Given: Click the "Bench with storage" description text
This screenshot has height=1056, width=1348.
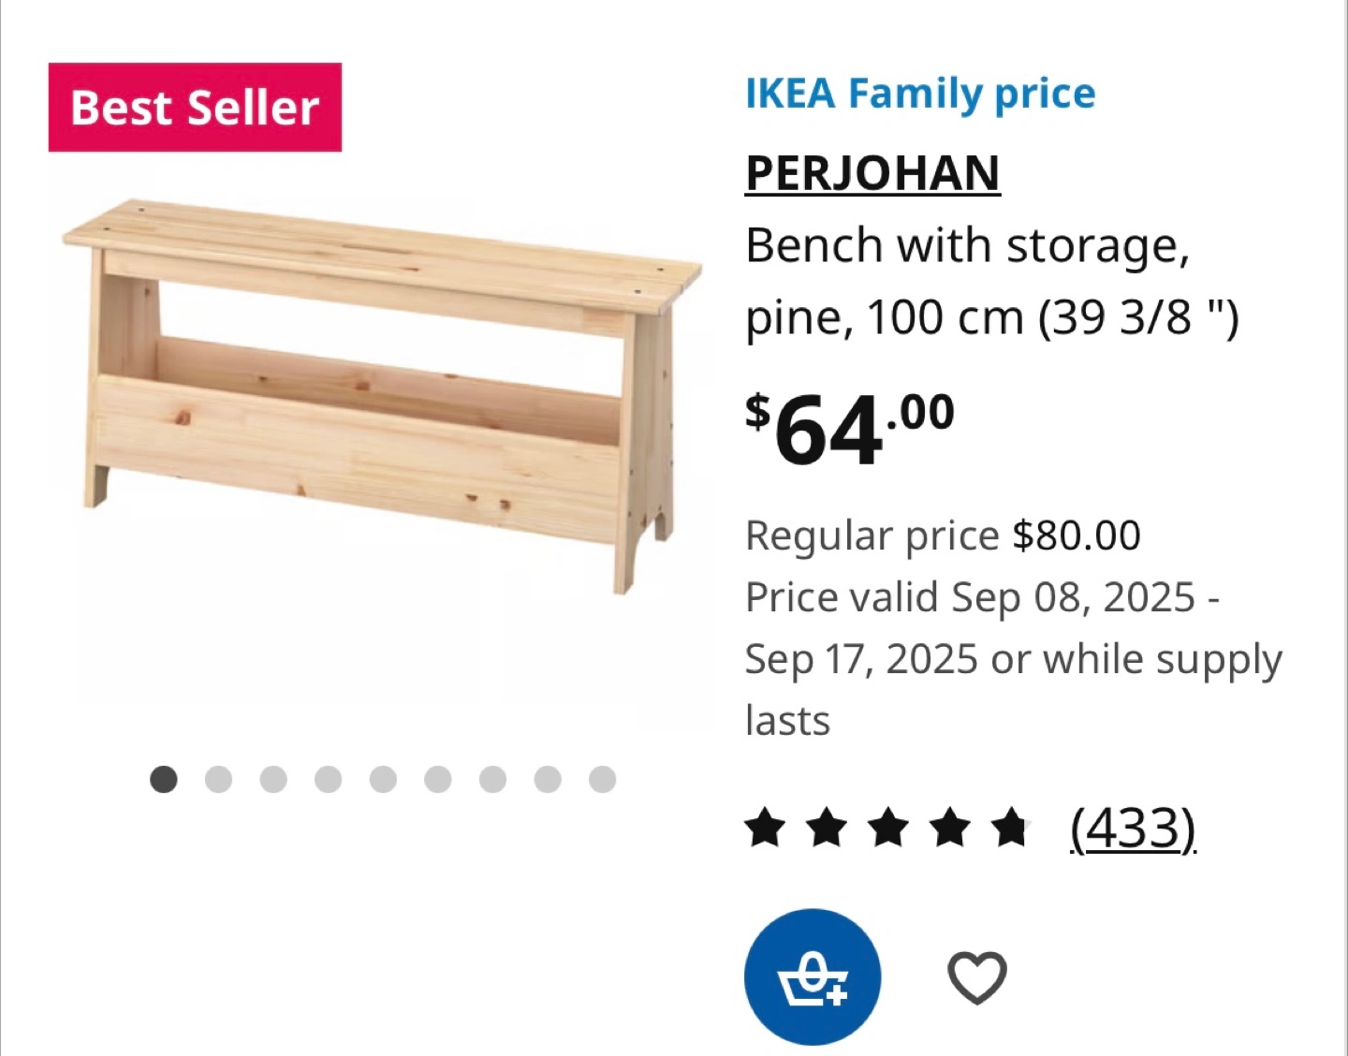Looking at the screenshot, I should [x=967, y=246].
